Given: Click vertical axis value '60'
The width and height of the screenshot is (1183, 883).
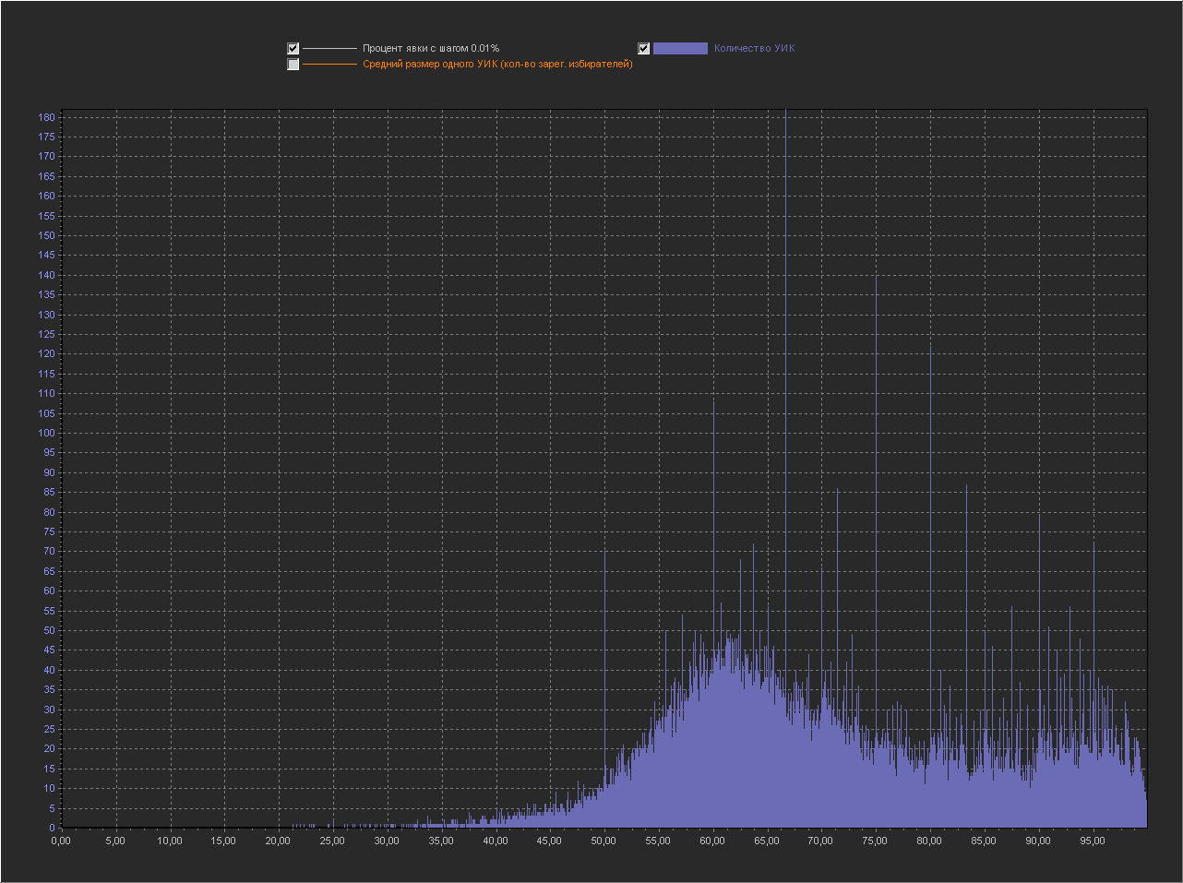Looking at the screenshot, I should 50,591.
